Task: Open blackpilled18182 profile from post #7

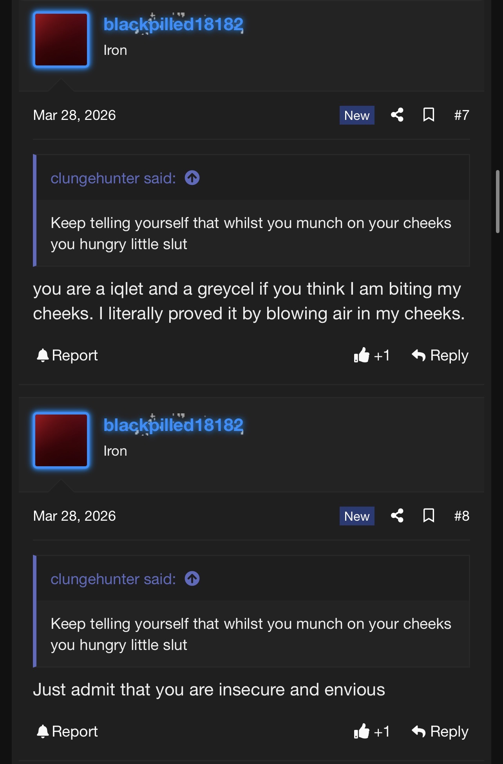Action: click(173, 24)
